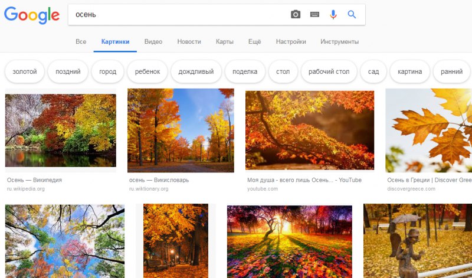Filter by the 'сад' chip
Screen dimensions: 472x278
(373, 71)
